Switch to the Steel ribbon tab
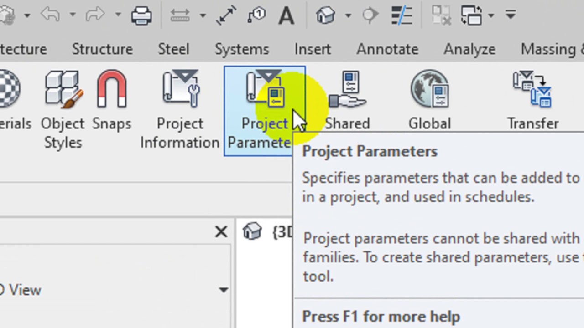584x328 pixels. point(173,49)
